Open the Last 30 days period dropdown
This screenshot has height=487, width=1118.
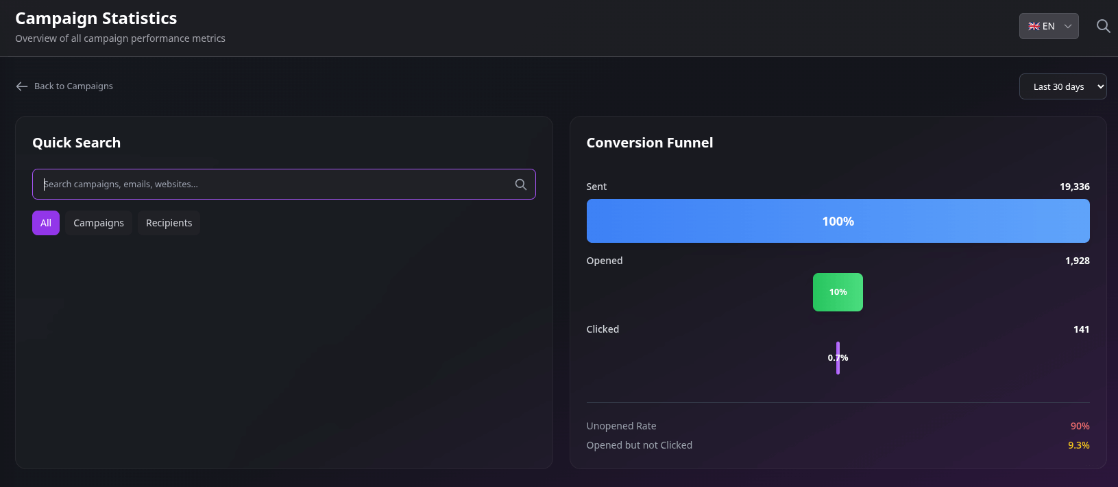[x=1062, y=86]
